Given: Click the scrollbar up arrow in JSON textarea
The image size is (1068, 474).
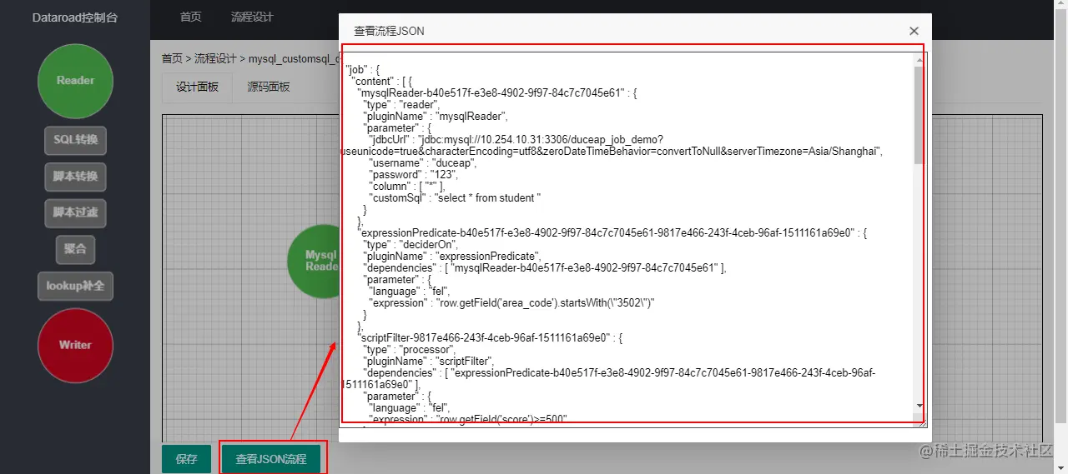Looking at the screenshot, I should (919, 58).
